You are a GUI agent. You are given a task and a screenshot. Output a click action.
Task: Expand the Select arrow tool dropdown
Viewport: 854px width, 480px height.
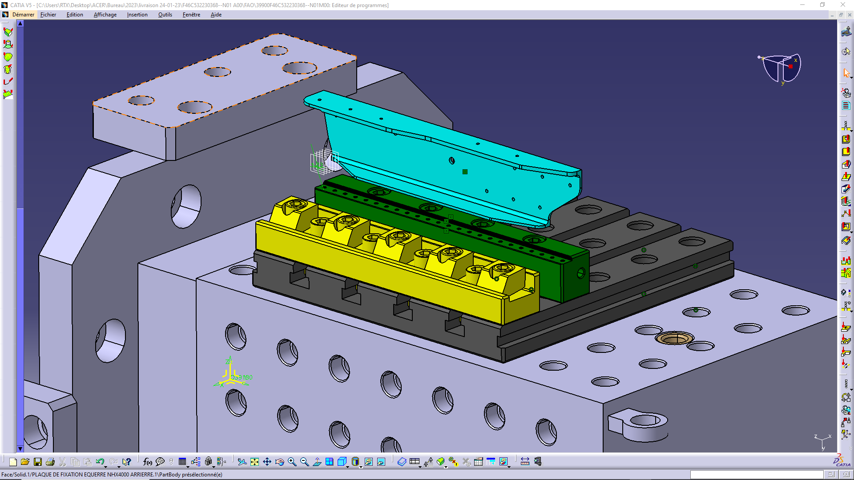[x=851, y=78]
